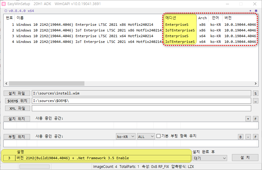Click the 부팅 위치 drive list box
The height and width of the screenshot is (170, 262).
click(131, 144)
